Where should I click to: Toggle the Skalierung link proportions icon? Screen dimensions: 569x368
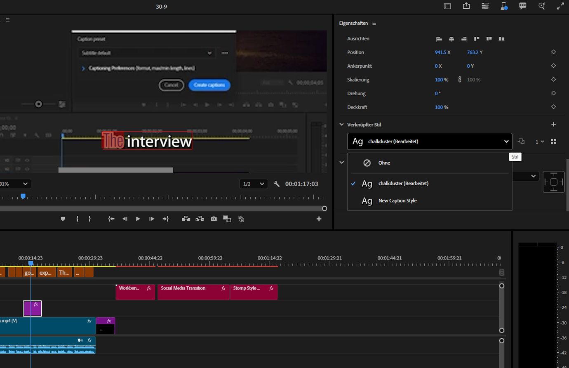(x=460, y=80)
